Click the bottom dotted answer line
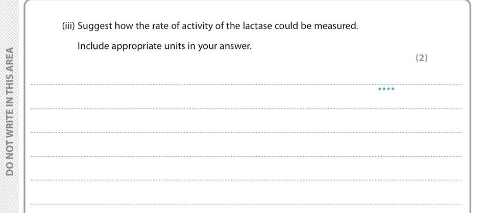This screenshot has width=487, height=213. click(x=245, y=204)
